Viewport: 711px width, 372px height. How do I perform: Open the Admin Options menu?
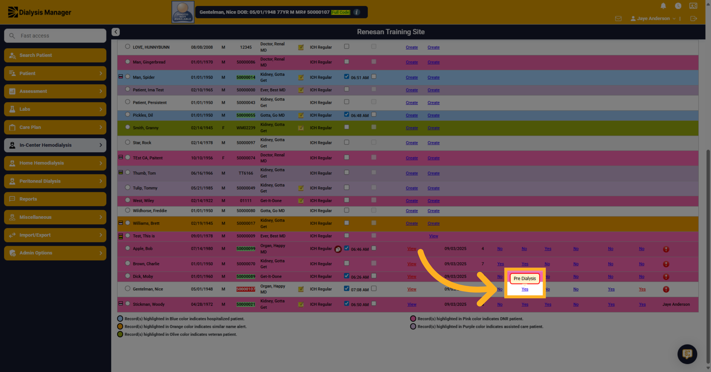point(55,253)
